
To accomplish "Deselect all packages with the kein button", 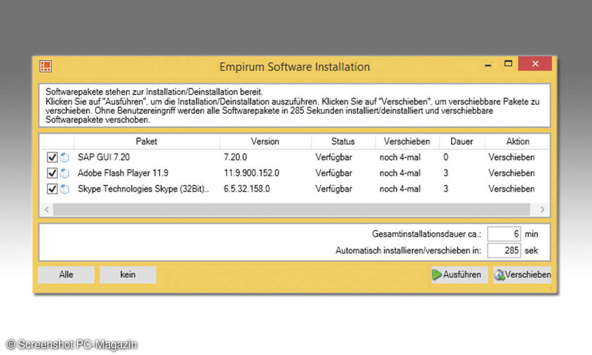I will tap(128, 275).
